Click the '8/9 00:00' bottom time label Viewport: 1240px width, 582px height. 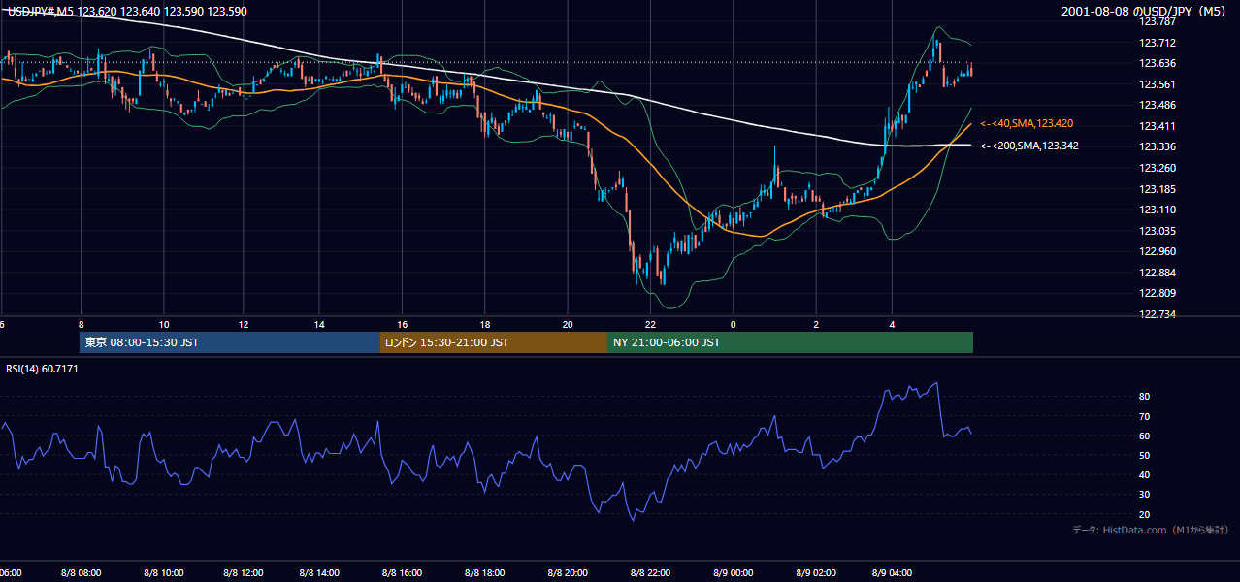click(x=732, y=573)
